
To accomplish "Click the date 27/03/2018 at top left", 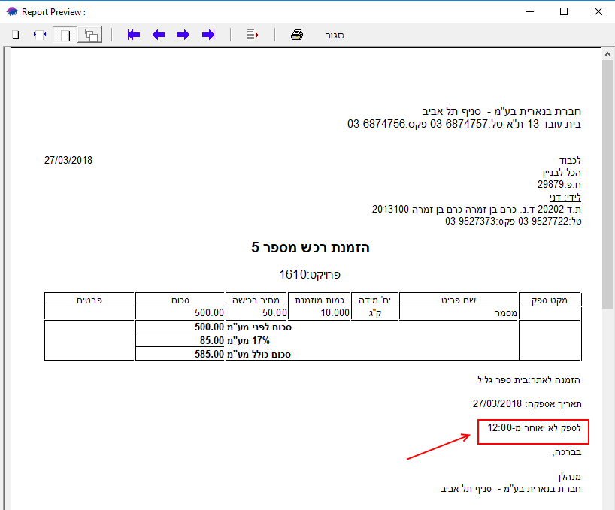I will [x=68, y=160].
